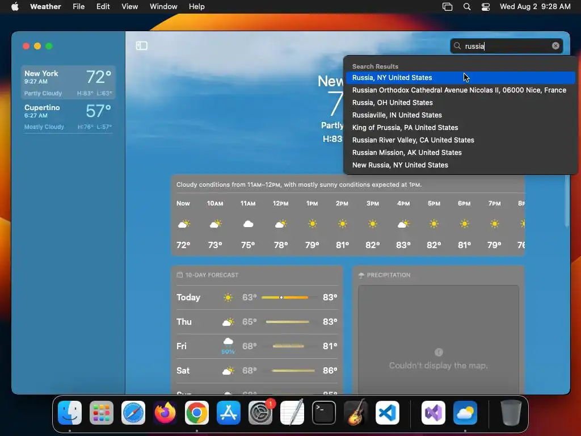Viewport: 581px width, 436px height.
Task: Click the 7PM sunny icon
Action: pyautogui.click(x=495, y=224)
